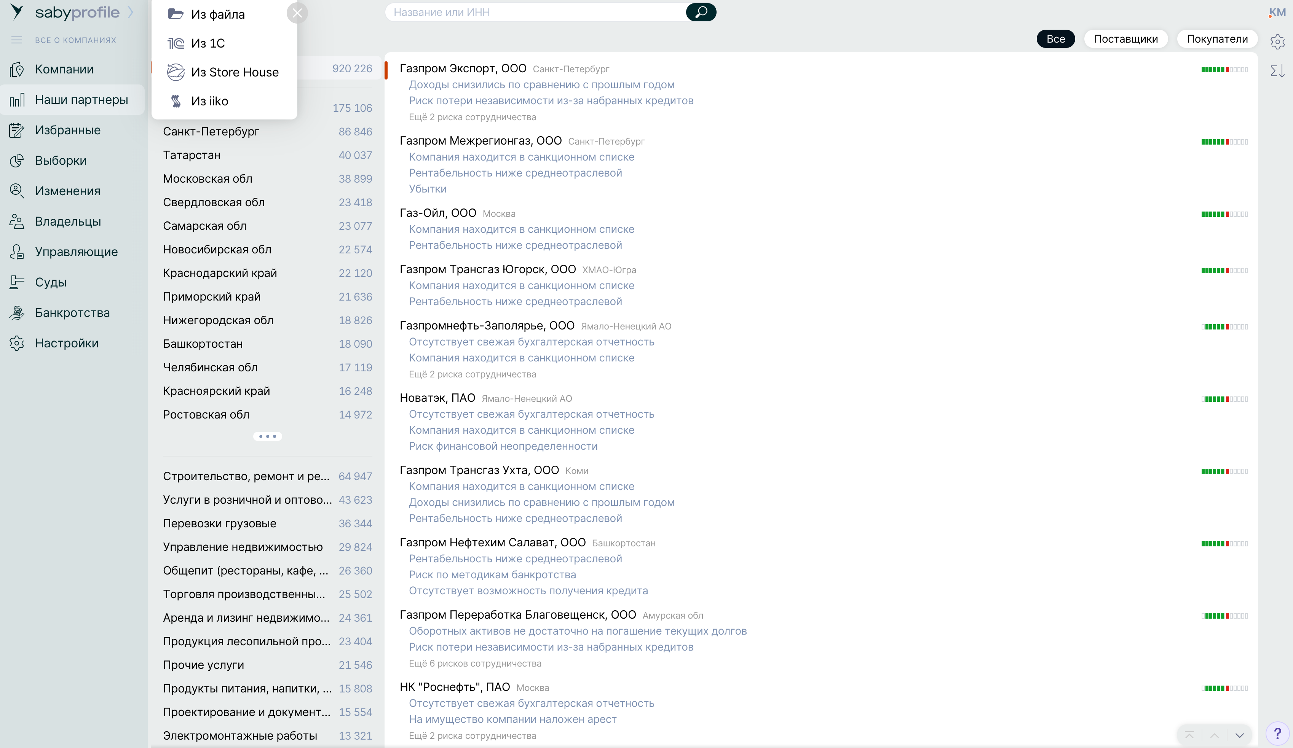Select Из 1С import option
This screenshot has width=1293, height=748.
(x=208, y=43)
